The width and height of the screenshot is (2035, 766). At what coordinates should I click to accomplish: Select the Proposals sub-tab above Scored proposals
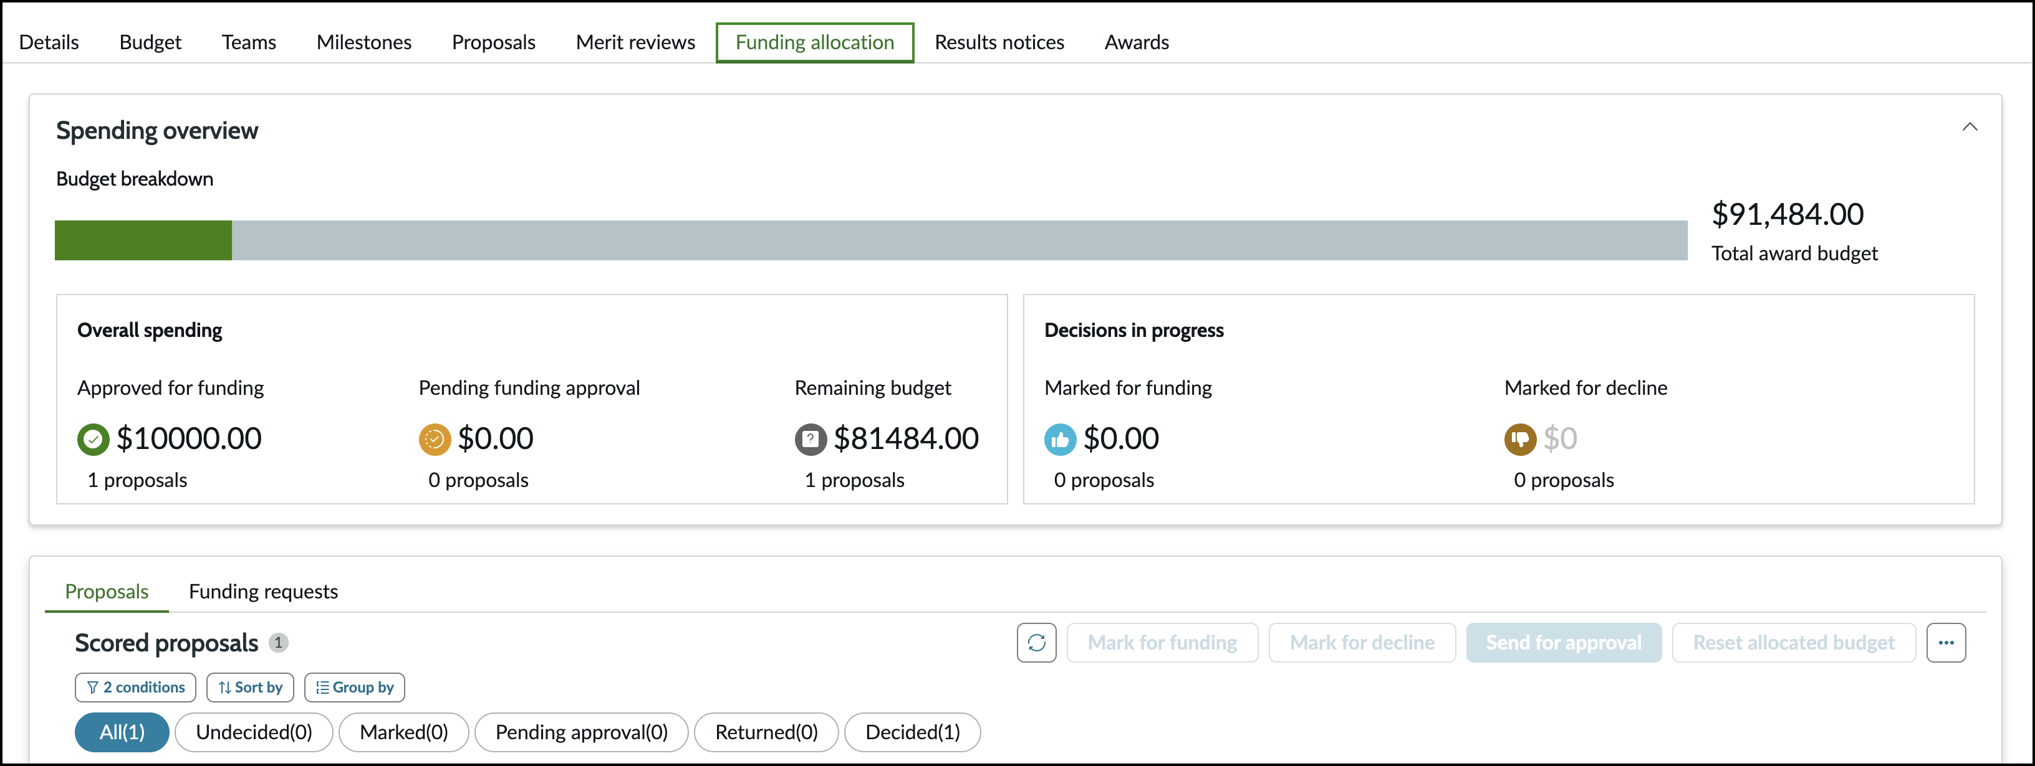click(107, 592)
